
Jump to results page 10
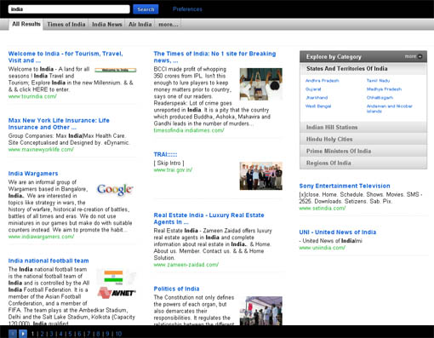[118, 334]
